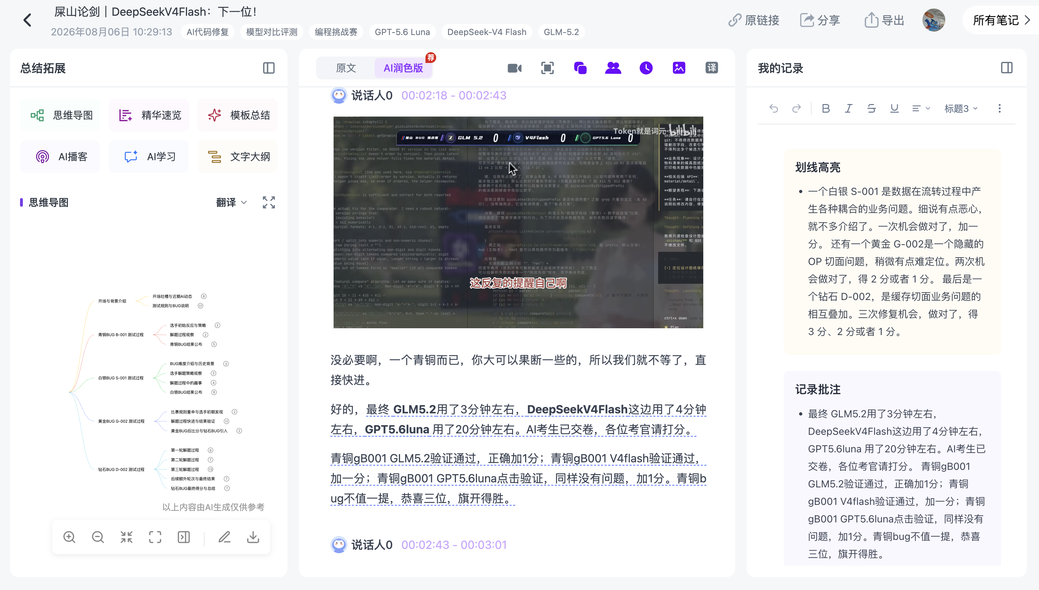Screen dimensions: 1039x590
Task: Toggle focus frame screenshot icon
Action: (547, 68)
